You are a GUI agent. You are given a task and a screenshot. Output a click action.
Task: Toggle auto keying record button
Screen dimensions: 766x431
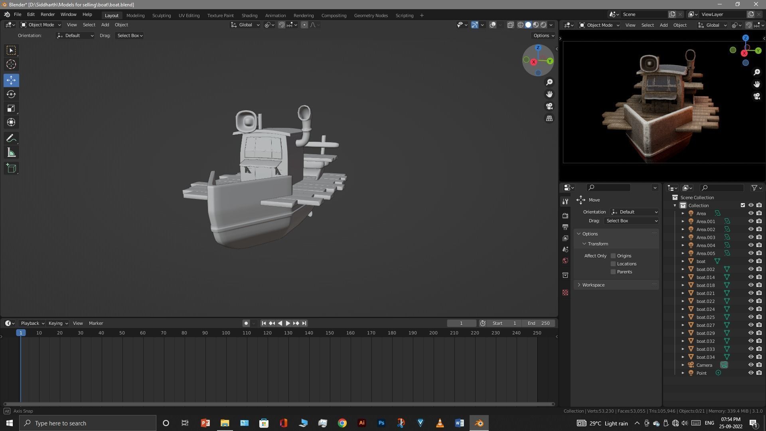click(x=246, y=323)
